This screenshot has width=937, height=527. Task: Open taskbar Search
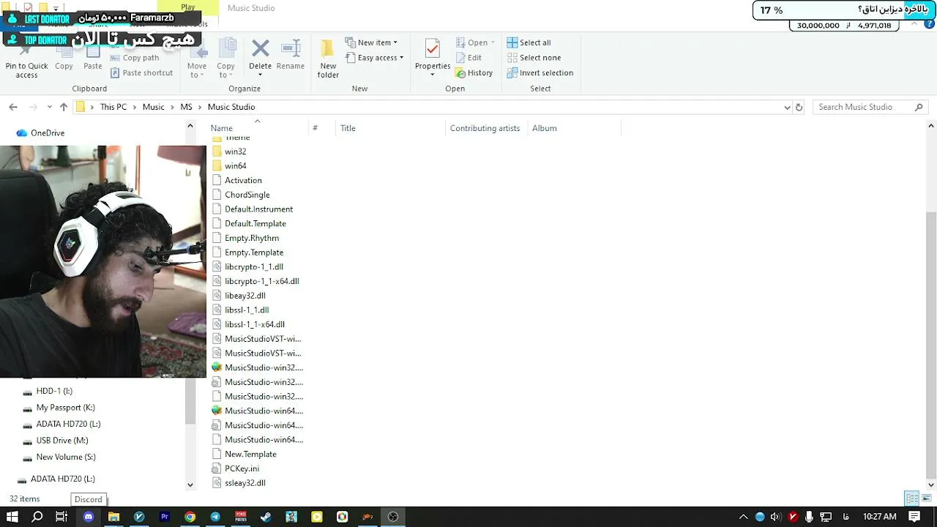tap(37, 517)
